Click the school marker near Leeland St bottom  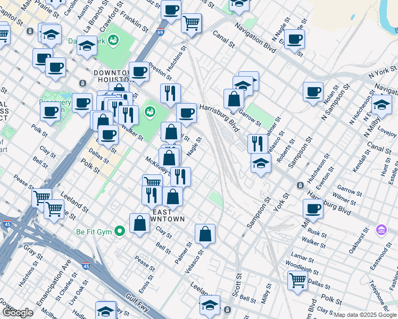(x=210, y=306)
